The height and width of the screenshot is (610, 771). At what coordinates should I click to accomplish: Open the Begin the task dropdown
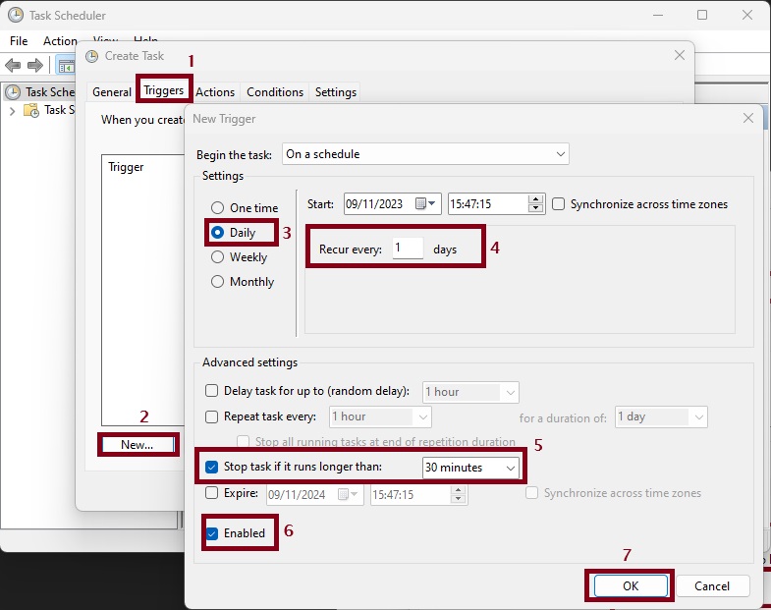425,154
